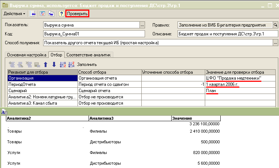Image resolution: width=279 pixels, height=168 pixels.
Task: Click the copy-with-arrow icon in top toolbar
Action: 51,14
